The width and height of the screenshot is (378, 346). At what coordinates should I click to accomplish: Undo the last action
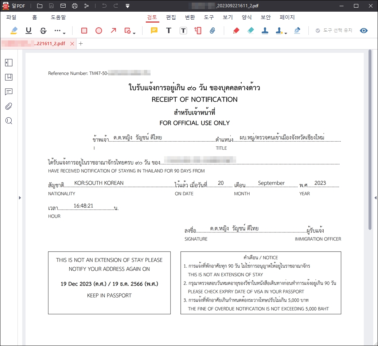point(104,6)
